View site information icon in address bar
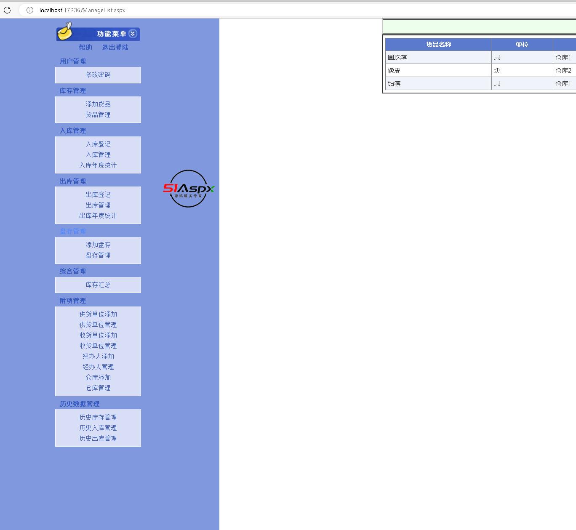This screenshot has height=530, width=576. (x=30, y=10)
